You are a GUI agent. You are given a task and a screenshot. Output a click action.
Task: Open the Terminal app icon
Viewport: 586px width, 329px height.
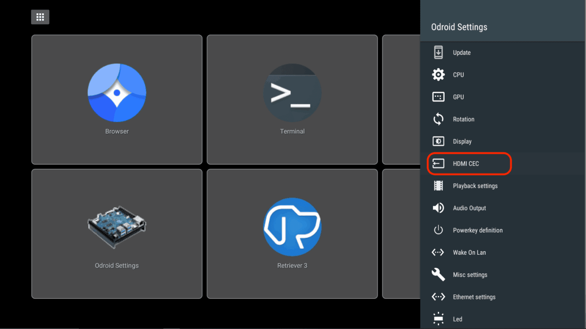(292, 93)
